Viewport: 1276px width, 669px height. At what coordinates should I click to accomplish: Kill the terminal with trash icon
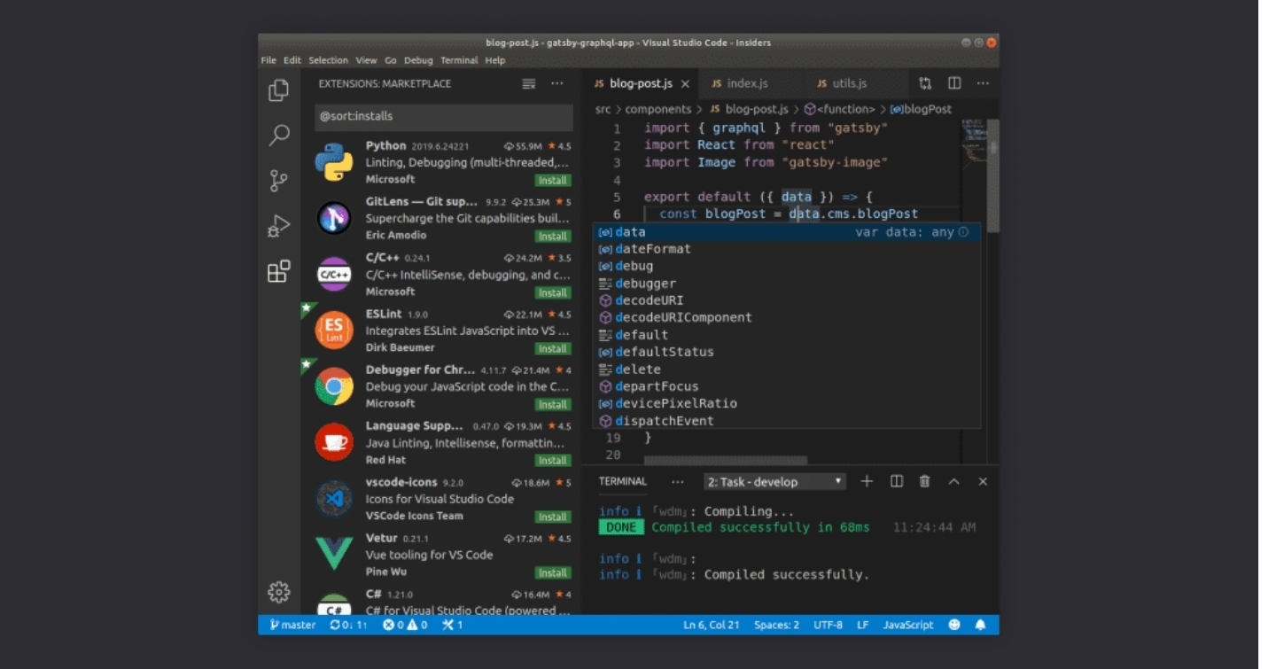click(x=925, y=481)
